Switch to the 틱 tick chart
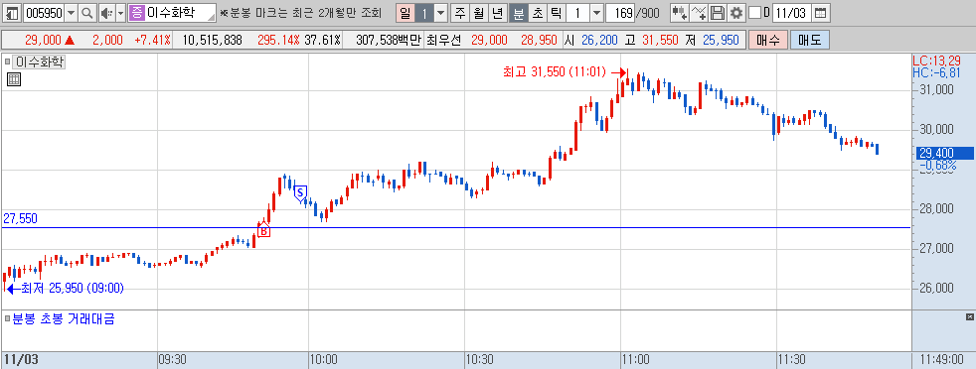 tap(556, 13)
